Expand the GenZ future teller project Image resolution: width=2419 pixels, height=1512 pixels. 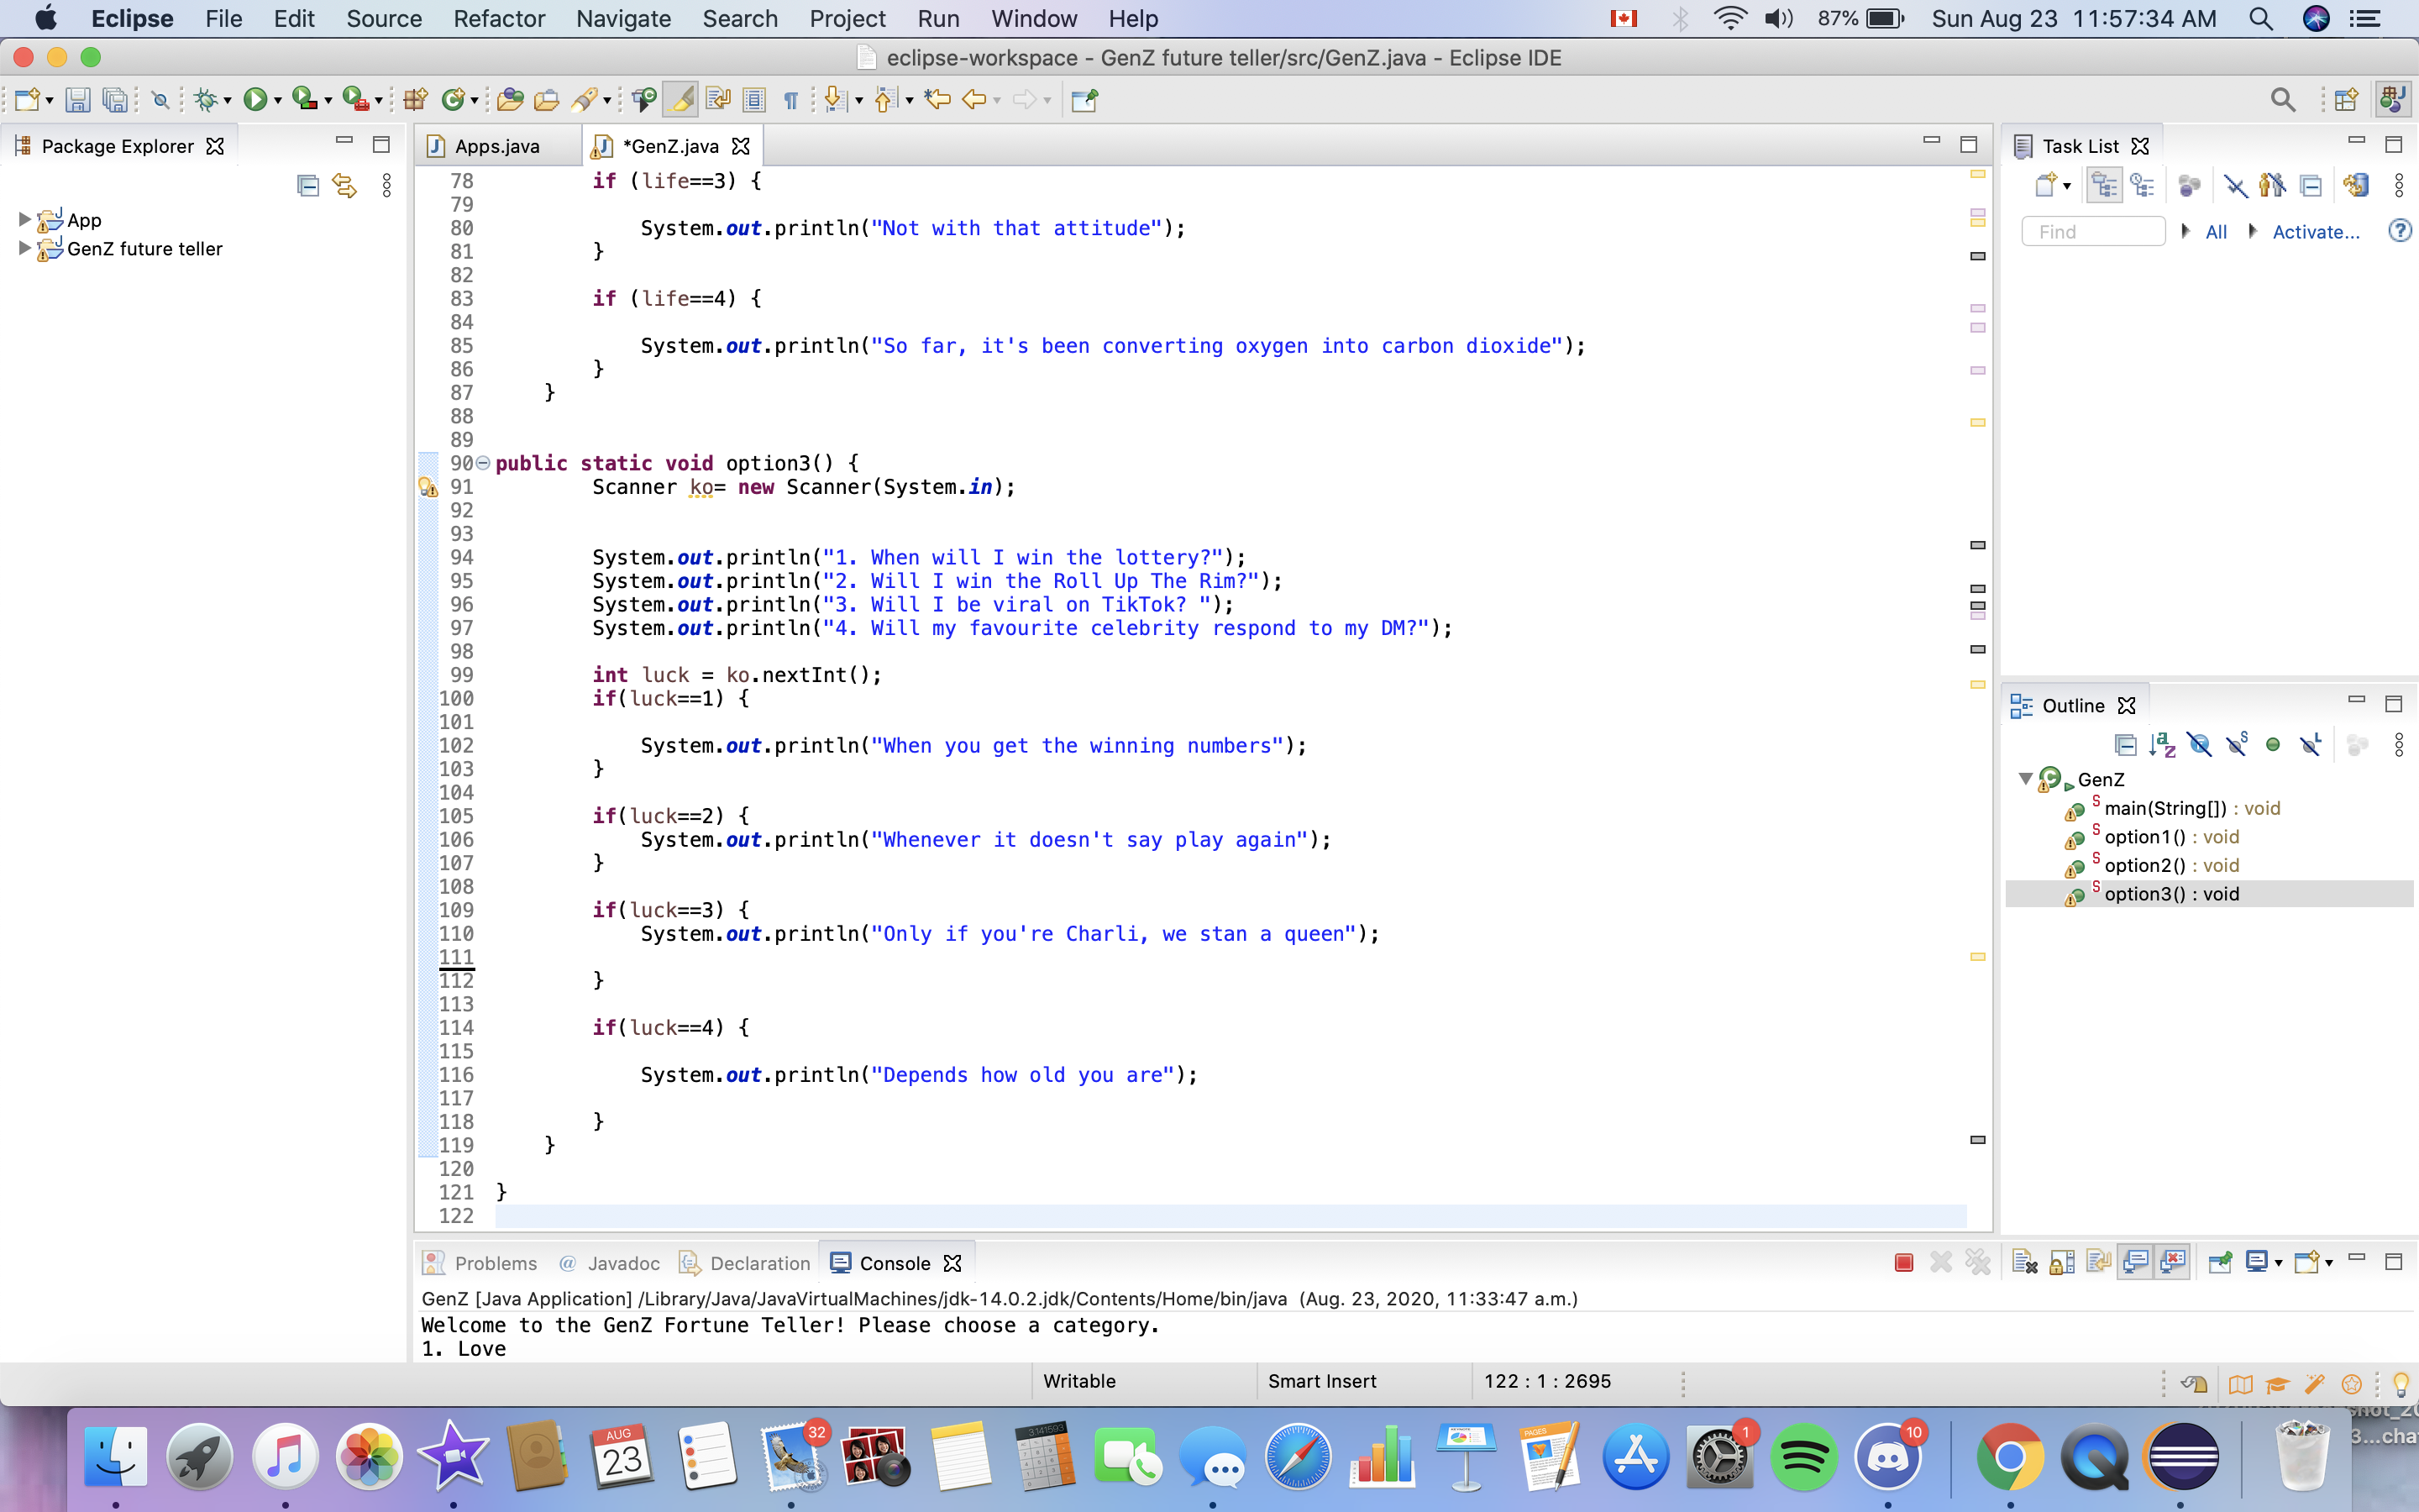[x=24, y=248]
